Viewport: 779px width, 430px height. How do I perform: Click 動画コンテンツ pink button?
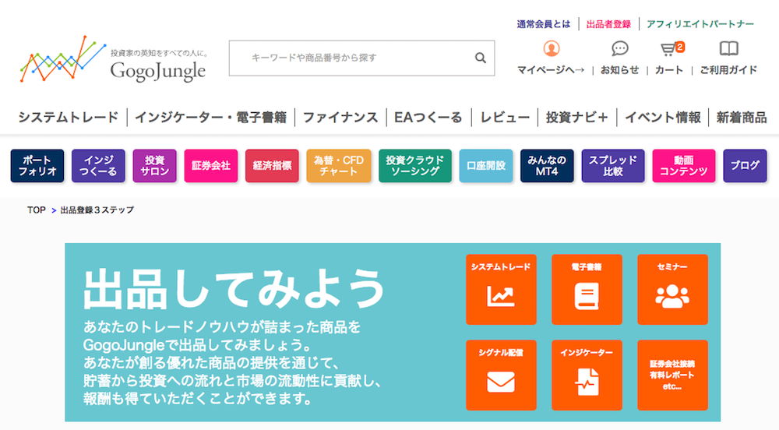click(684, 166)
